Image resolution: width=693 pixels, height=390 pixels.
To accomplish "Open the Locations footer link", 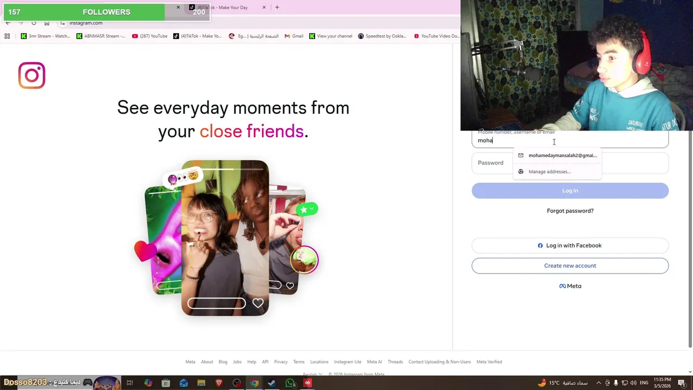I will click(x=319, y=362).
